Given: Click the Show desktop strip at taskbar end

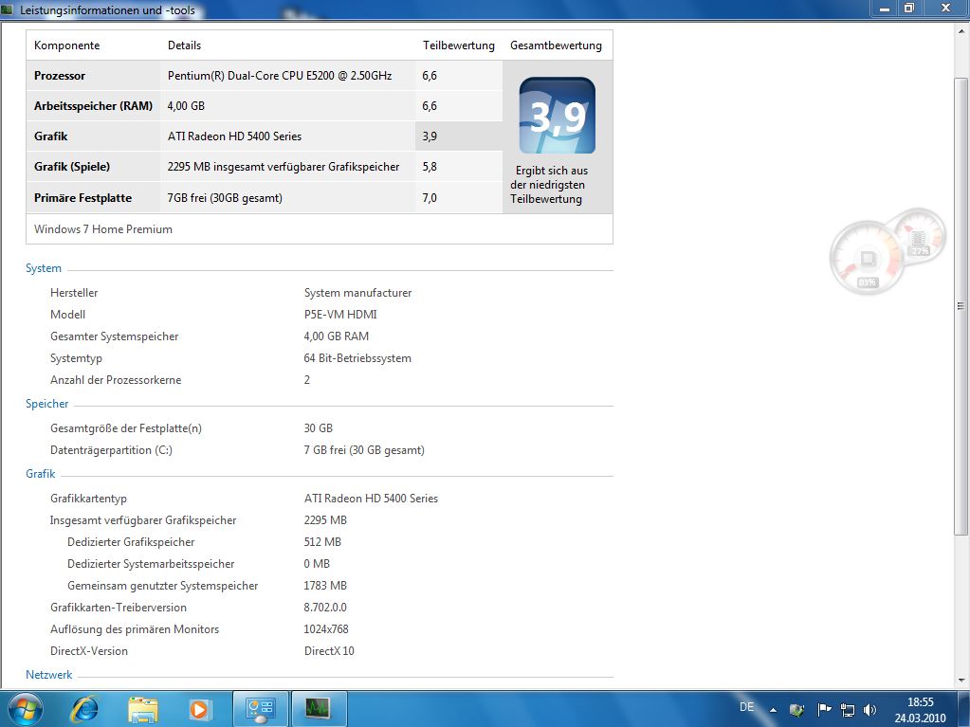Looking at the screenshot, I should 963,709.
